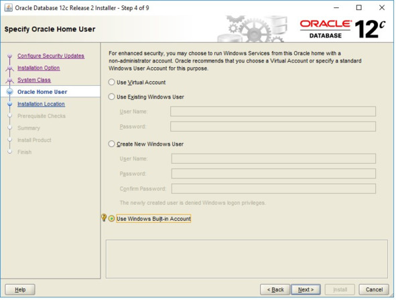Click the Oracle Home User step bullet

pos(10,92)
